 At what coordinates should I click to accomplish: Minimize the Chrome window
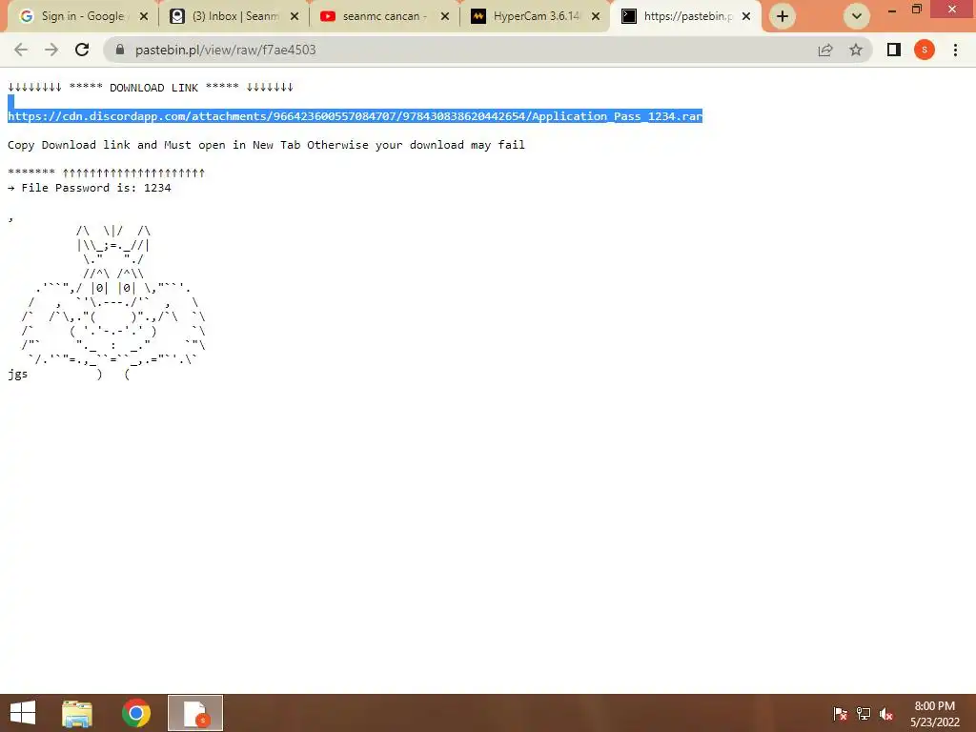(x=892, y=10)
